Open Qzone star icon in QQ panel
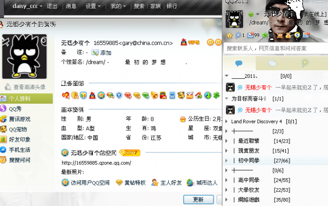This screenshot has width=328, height=206. pyautogui.click(x=230, y=35)
